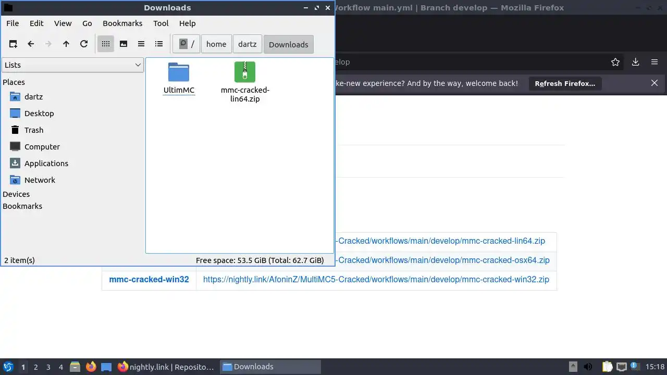Switch to compact list view
The width and height of the screenshot is (667, 375).
[x=141, y=44]
